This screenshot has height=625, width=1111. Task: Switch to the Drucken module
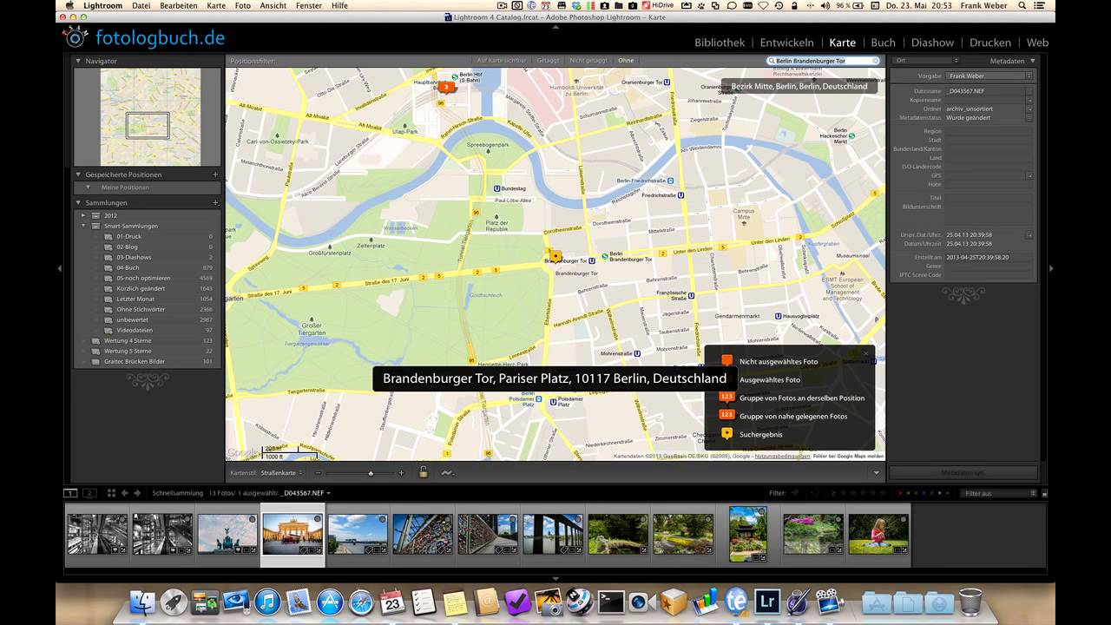tap(990, 42)
